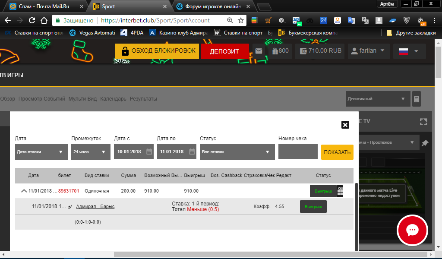
Task: Click the pin icon beside match selector
Action: [425, 142]
